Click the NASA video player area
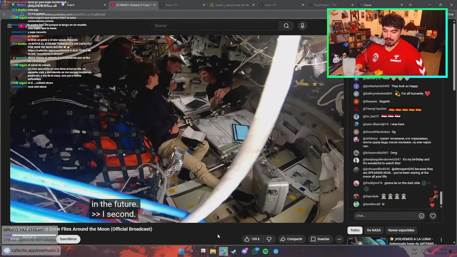The width and height of the screenshot is (457, 257). pyautogui.click(x=177, y=129)
